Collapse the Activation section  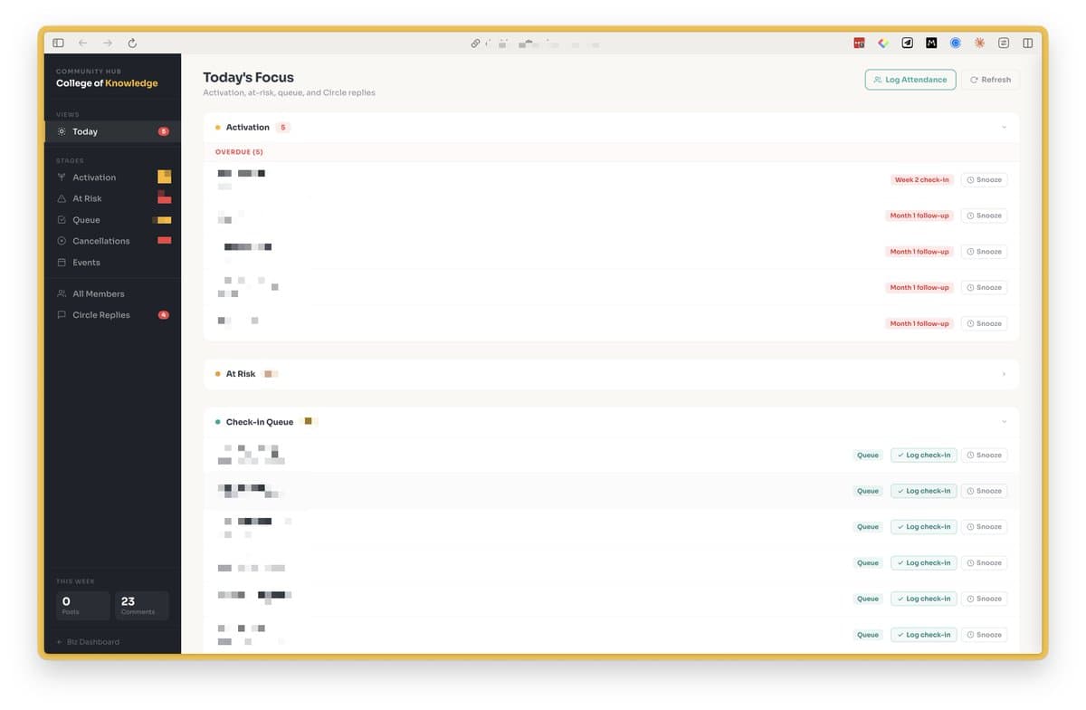1003,127
